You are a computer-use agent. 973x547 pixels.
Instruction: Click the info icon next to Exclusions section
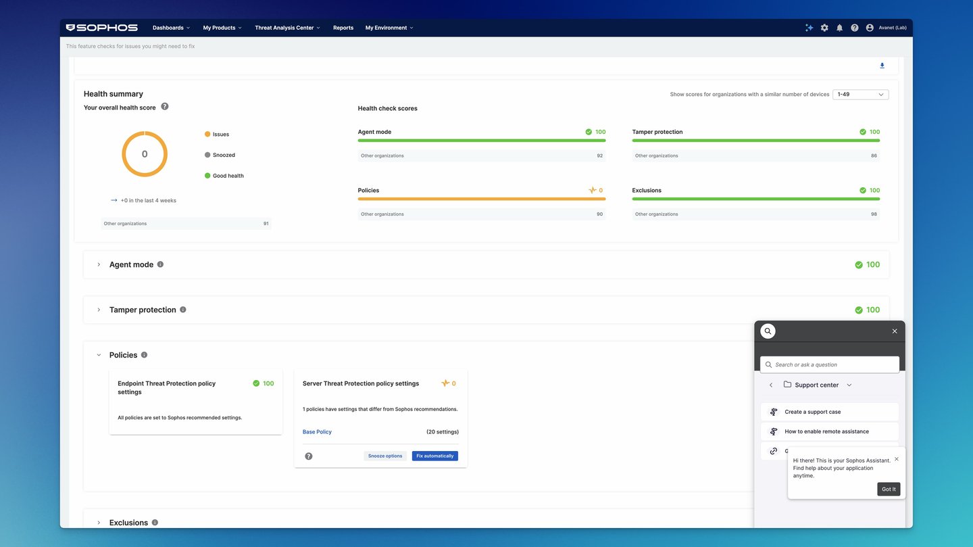[x=155, y=523]
